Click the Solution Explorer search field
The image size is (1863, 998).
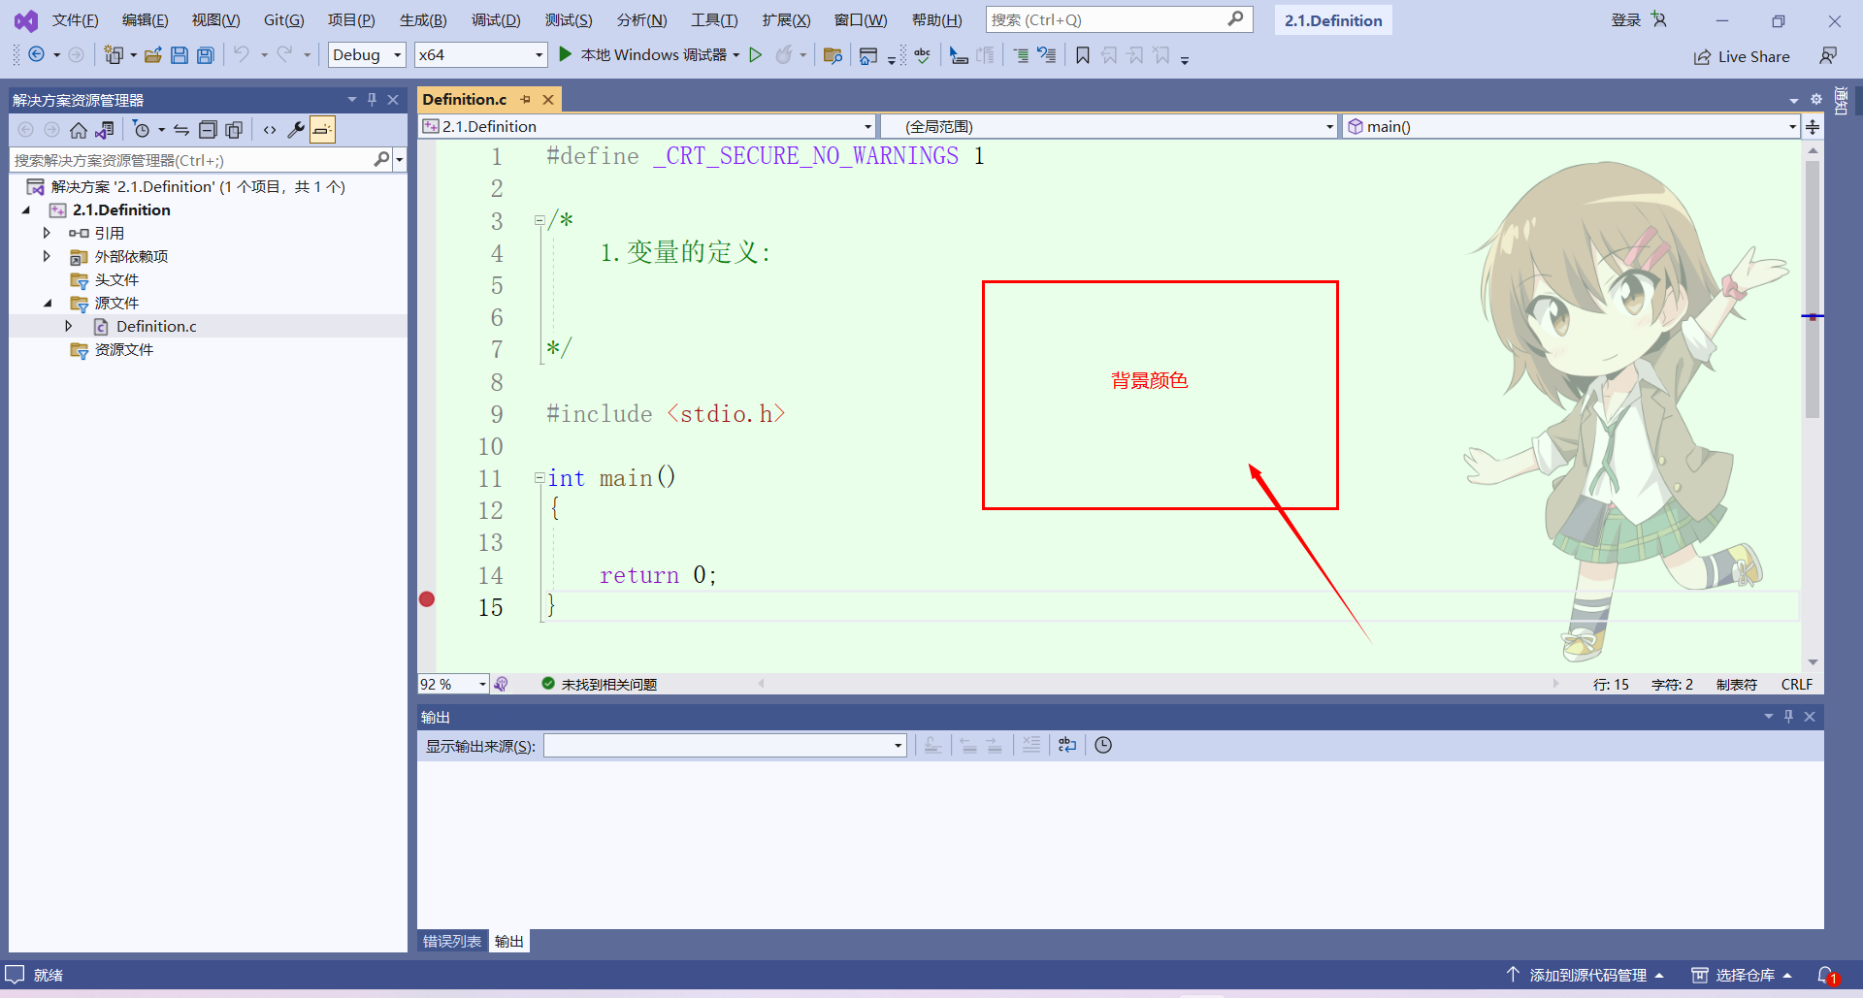200,160
